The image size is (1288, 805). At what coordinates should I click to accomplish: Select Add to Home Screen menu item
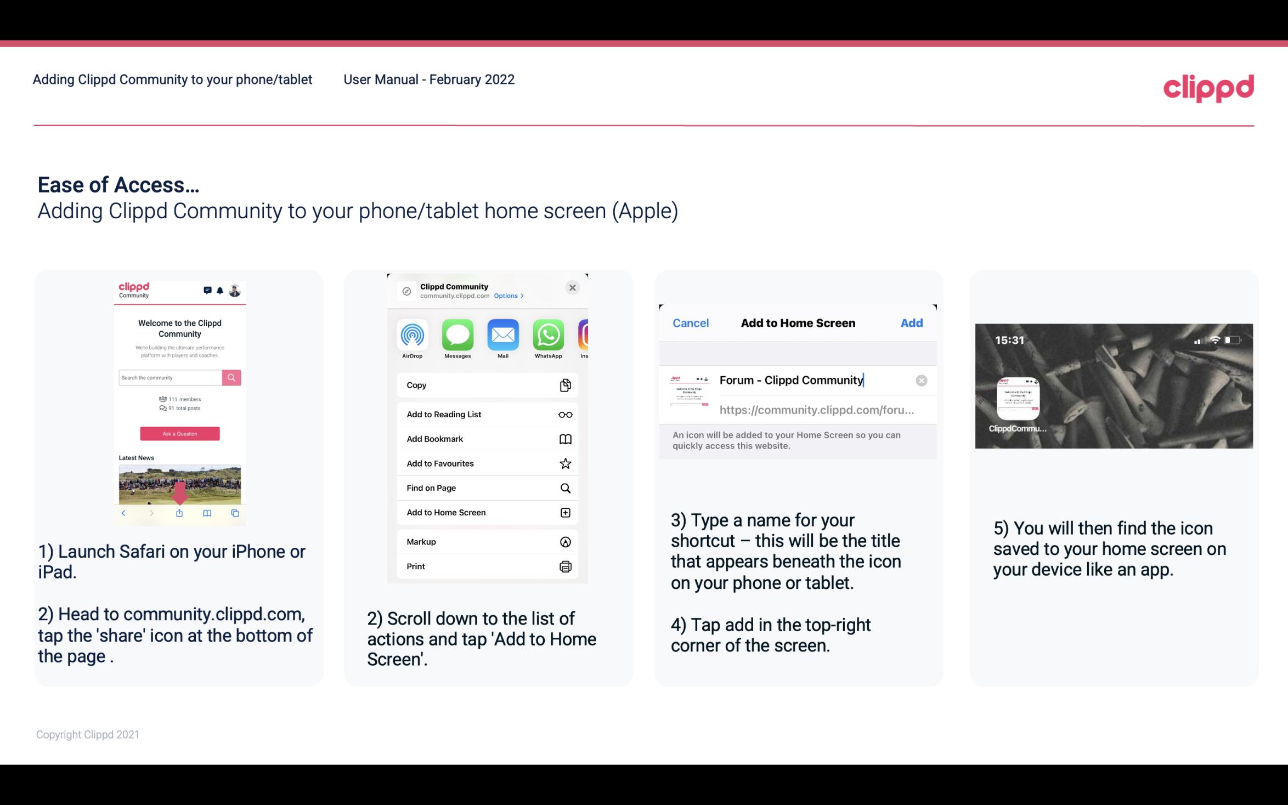485,512
